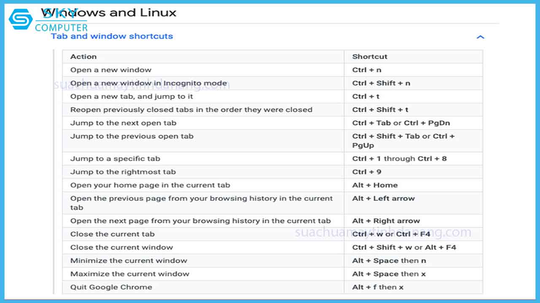Screen dimensions: 540x303
Task: Select 'Ctrl + w or Ctrl + F4' cell
Action: click(413, 234)
